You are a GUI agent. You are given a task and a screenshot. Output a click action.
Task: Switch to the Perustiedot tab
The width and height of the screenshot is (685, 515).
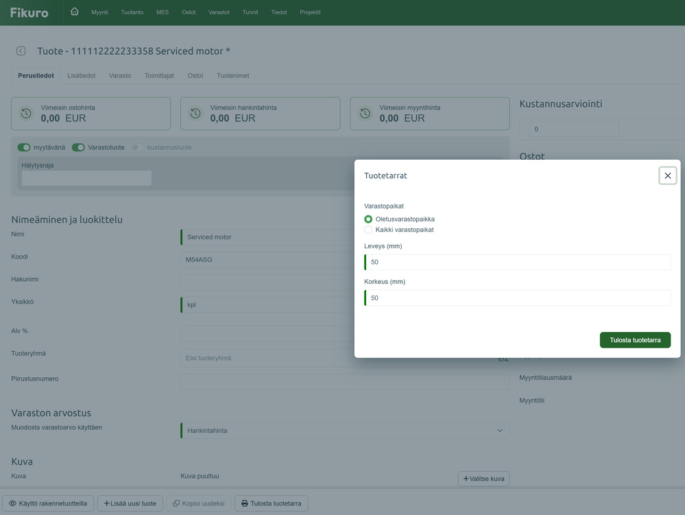point(36,75)
